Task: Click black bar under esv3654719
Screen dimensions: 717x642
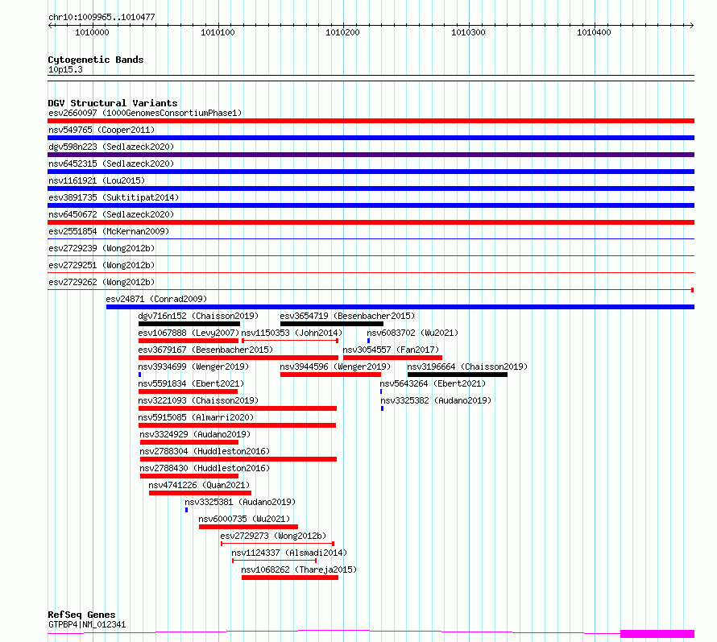Action: [332, 324]
